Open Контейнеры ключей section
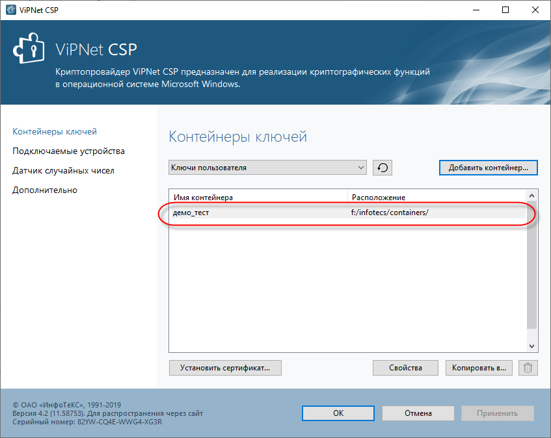 (55, 132)
